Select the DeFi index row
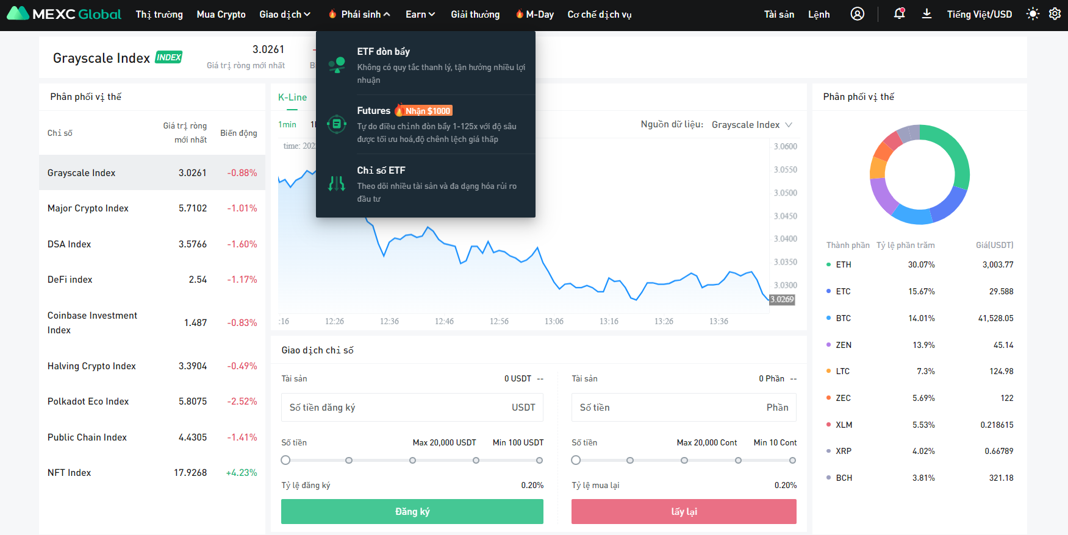Screen dimensions: 1068x535 coord(152,279)
